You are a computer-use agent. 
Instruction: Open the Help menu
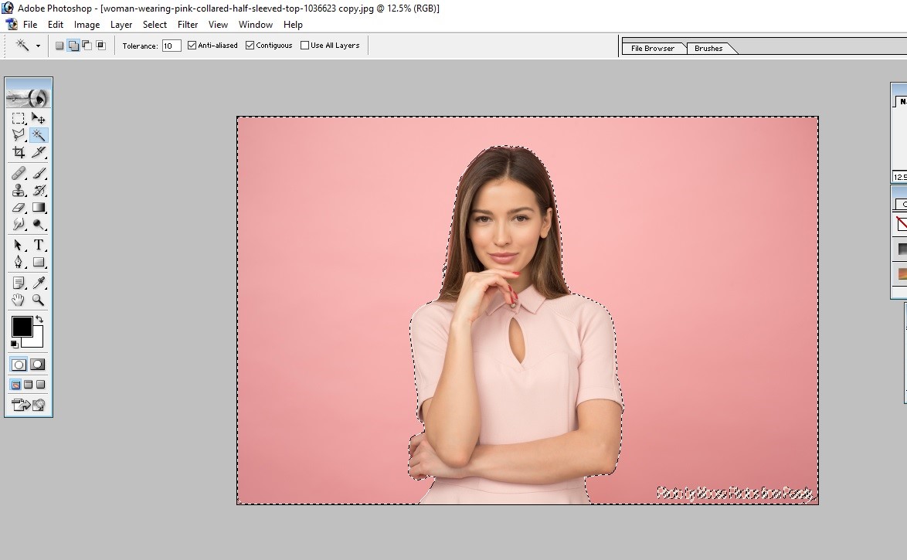click(293, 24)
